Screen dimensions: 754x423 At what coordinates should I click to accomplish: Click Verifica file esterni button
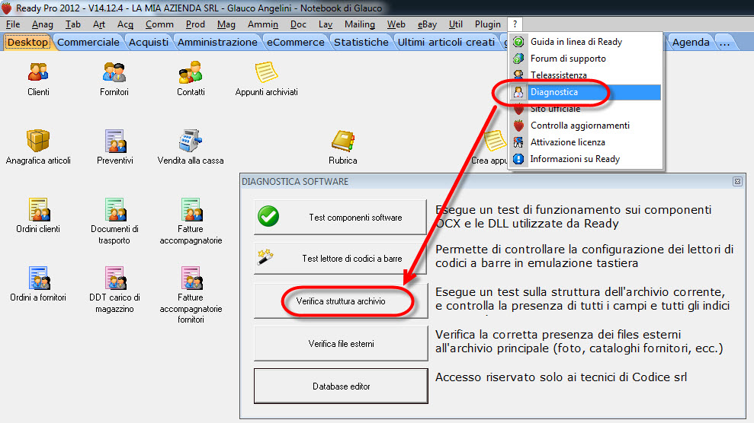click(x=341, y=343)
